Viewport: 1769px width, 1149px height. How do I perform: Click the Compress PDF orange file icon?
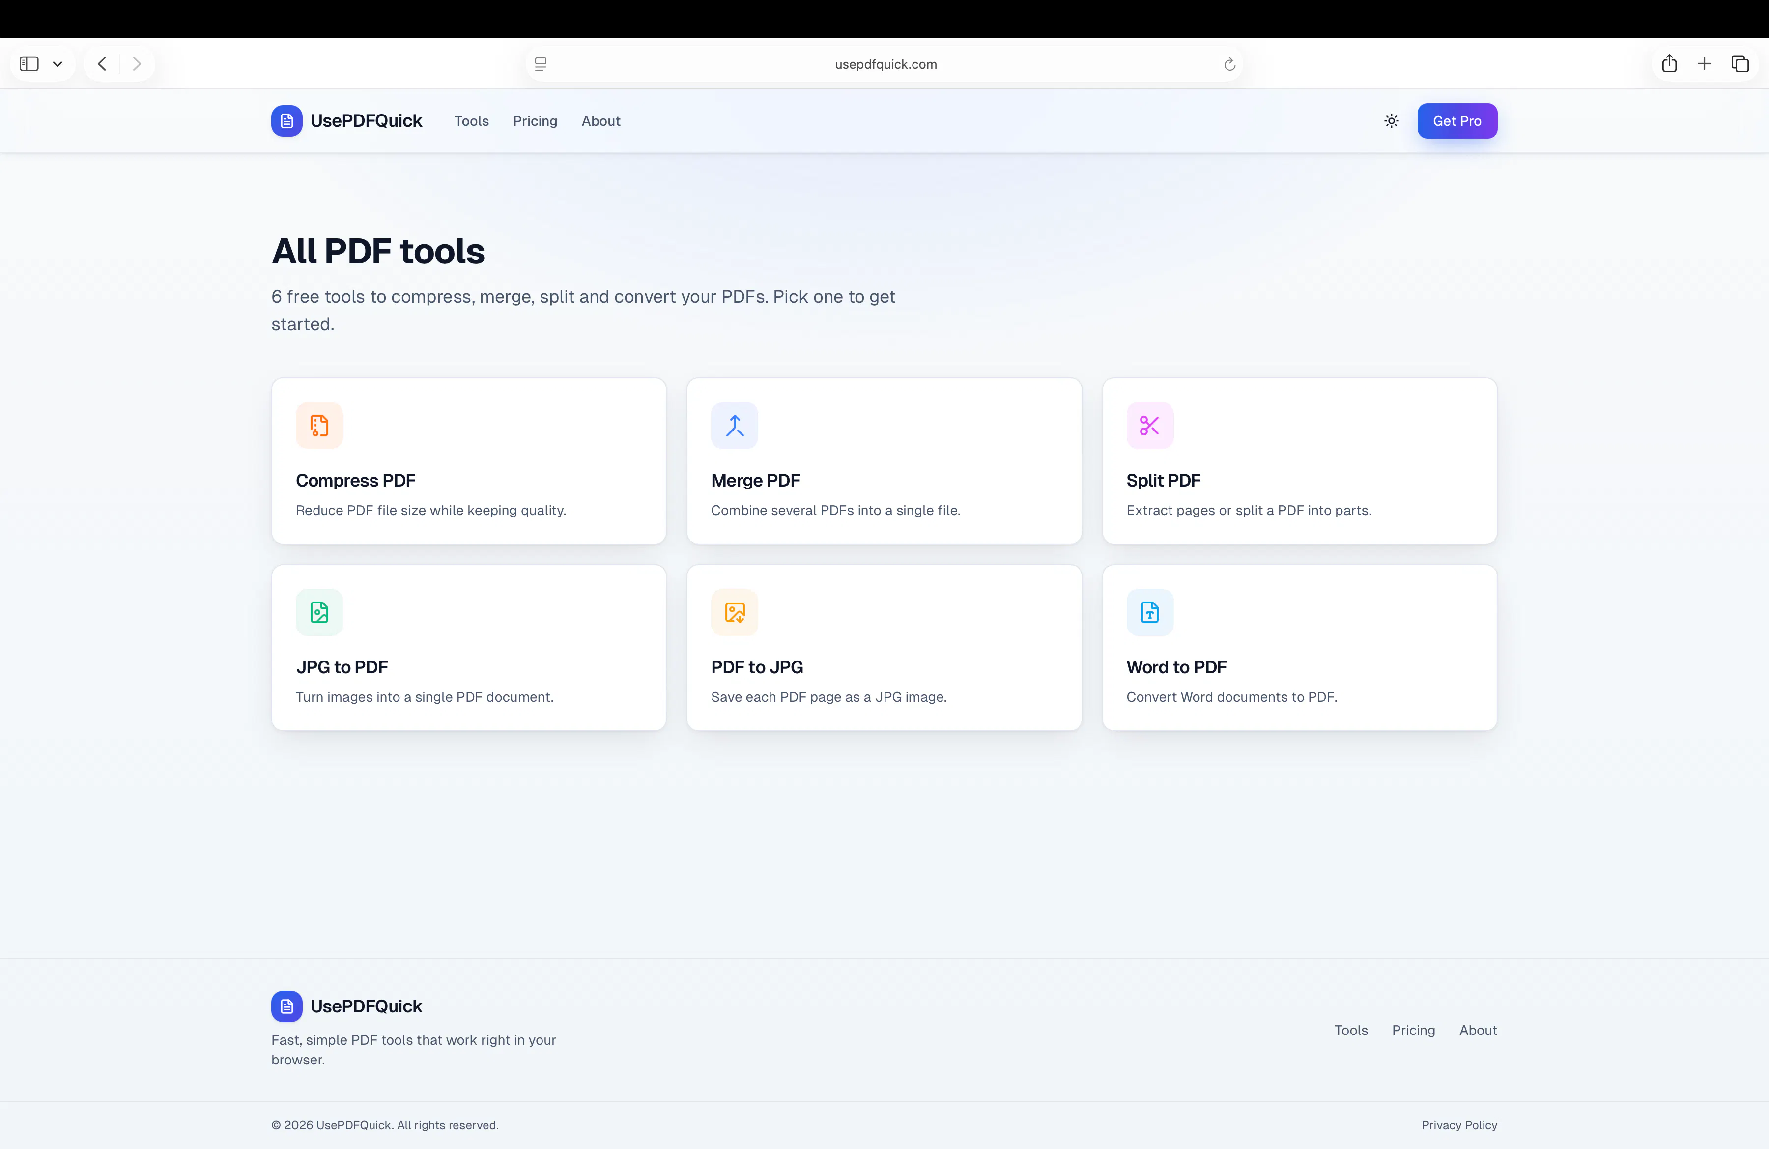[x=319, y=425]
